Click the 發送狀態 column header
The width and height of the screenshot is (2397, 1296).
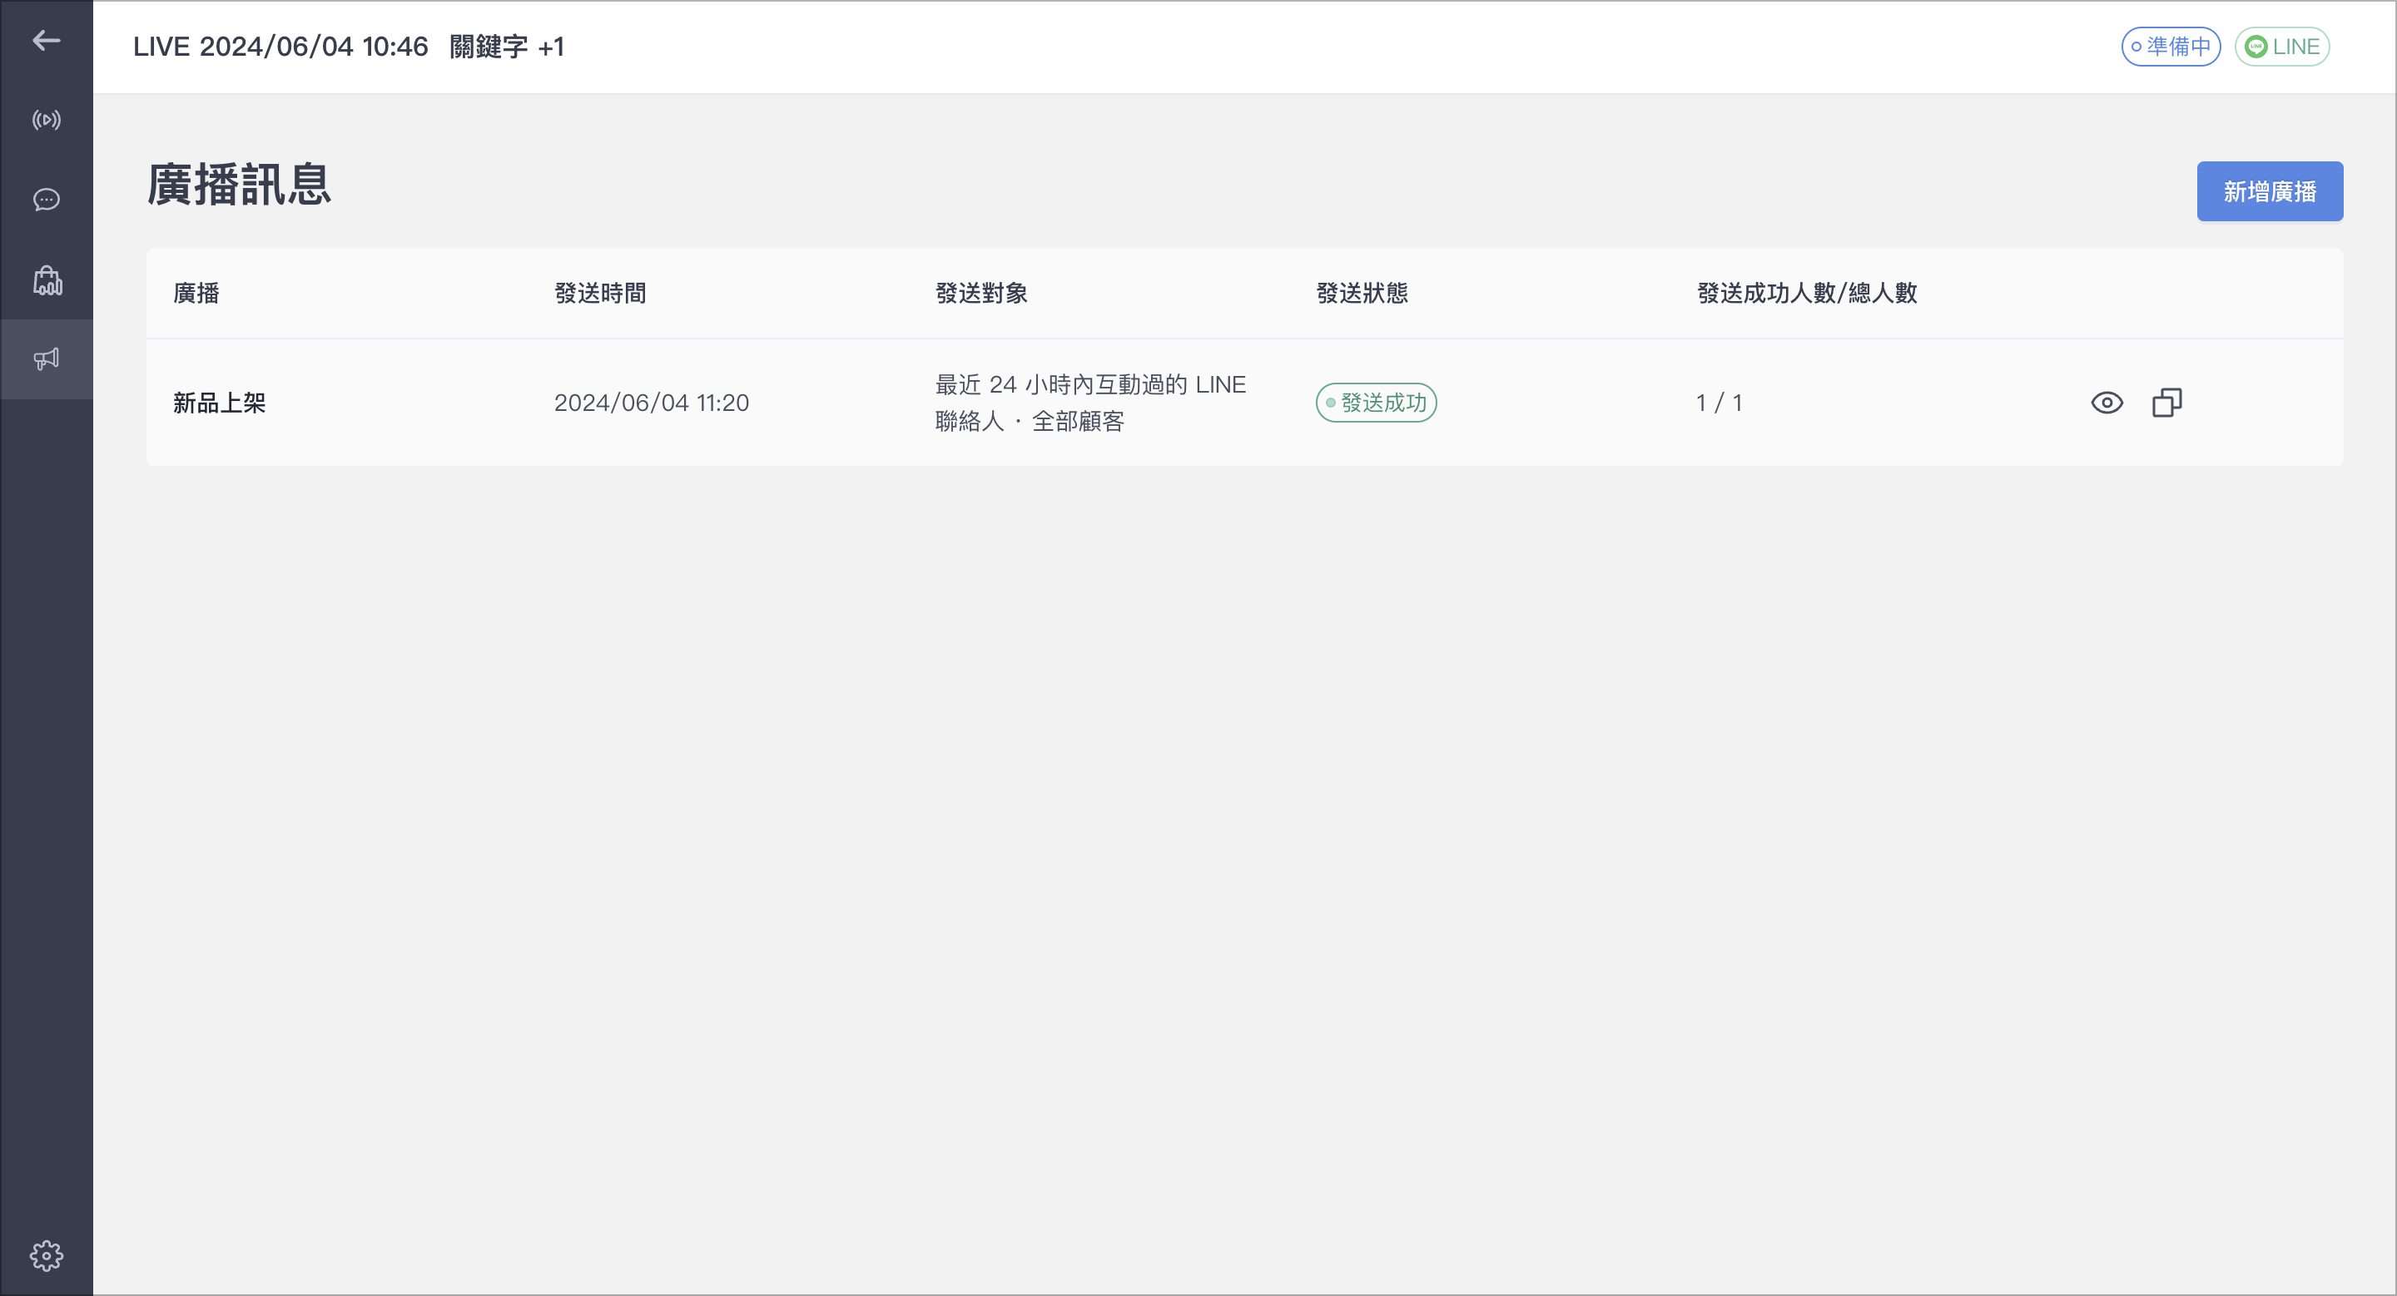click(x=1362, y=293)
